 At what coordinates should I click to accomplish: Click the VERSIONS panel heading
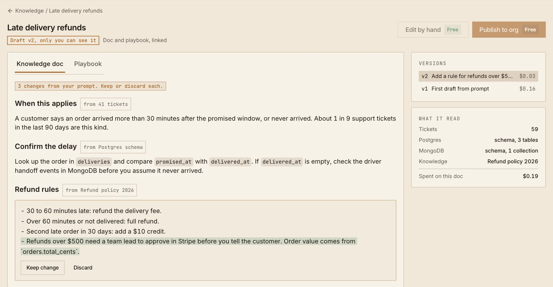tap(433, 64)
